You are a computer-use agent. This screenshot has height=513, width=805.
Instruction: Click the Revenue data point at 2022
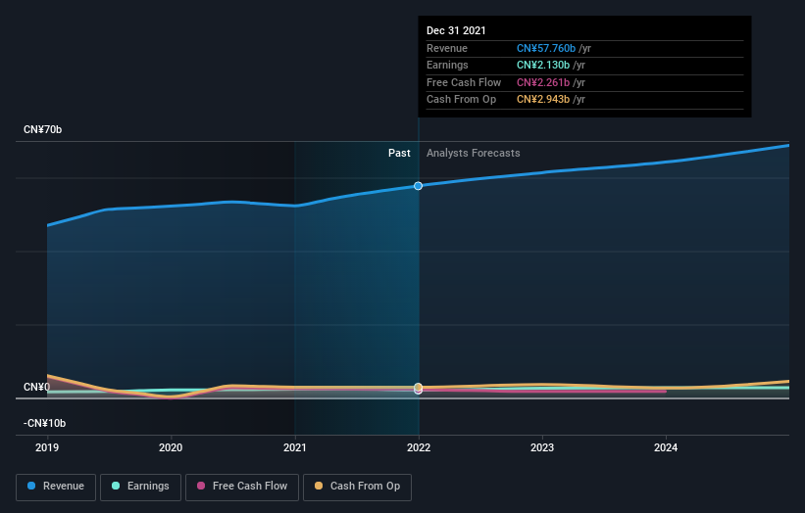point(418,186)
